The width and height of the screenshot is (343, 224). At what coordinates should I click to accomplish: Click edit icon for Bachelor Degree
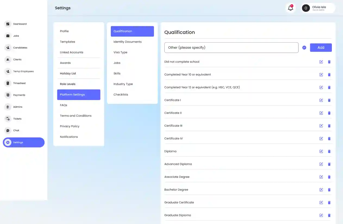click(321, 190)
